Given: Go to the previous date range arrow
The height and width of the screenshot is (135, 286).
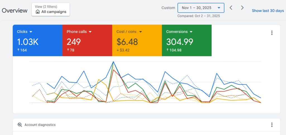Looking at the screenshot, I should pos(231,8).
